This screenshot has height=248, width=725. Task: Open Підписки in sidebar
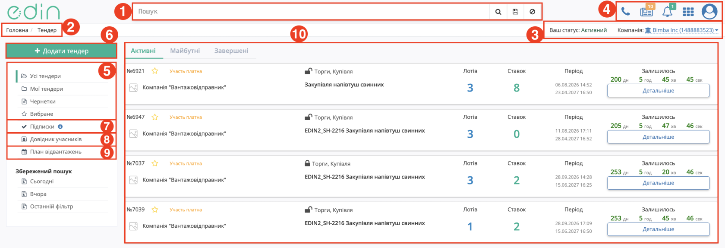click(42, 127)
